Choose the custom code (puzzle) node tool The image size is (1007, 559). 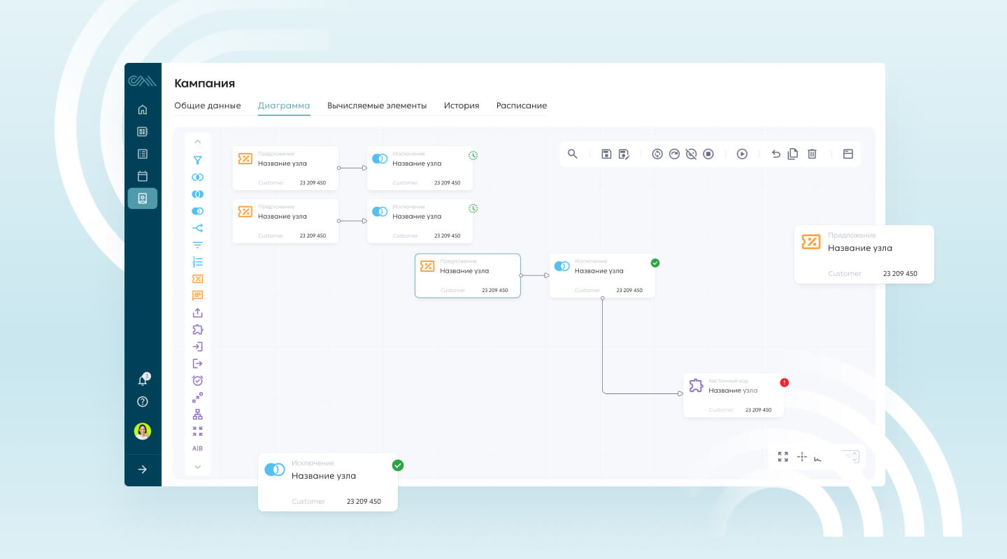pos(198,328)
